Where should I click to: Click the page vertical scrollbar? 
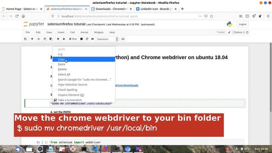271,77
